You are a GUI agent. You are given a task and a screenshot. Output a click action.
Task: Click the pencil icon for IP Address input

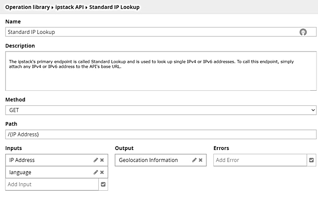point(96,160)
